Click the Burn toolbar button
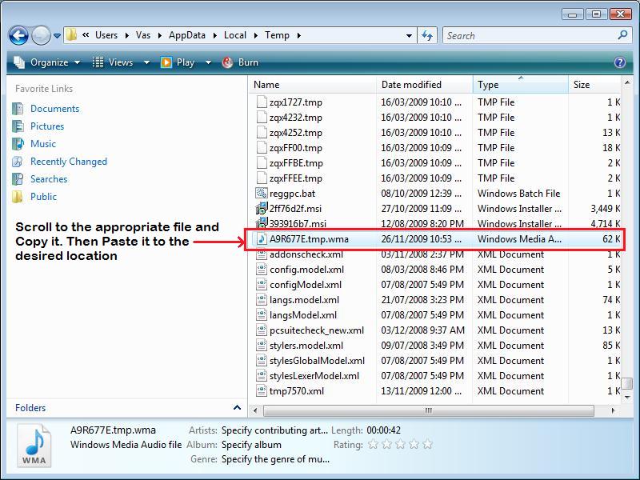This screenshot has height=480, width=640. coord(241,62)
